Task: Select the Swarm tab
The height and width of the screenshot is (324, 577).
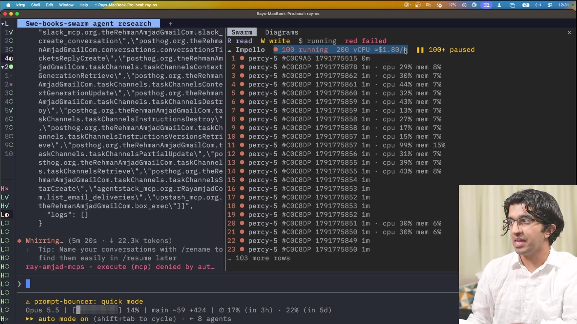Action: coord(242,32)
